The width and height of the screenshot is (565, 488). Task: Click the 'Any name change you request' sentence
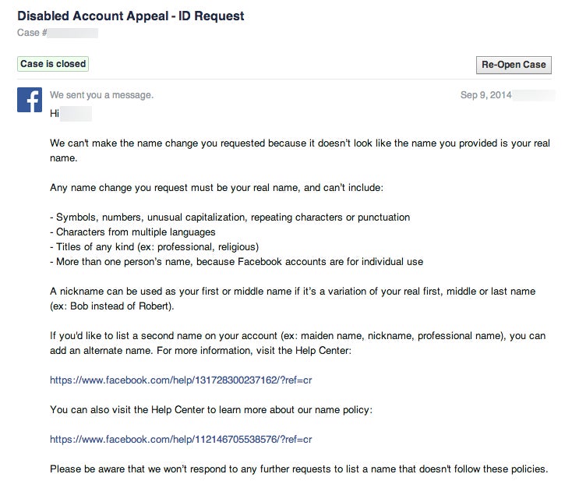pos(216,188)
